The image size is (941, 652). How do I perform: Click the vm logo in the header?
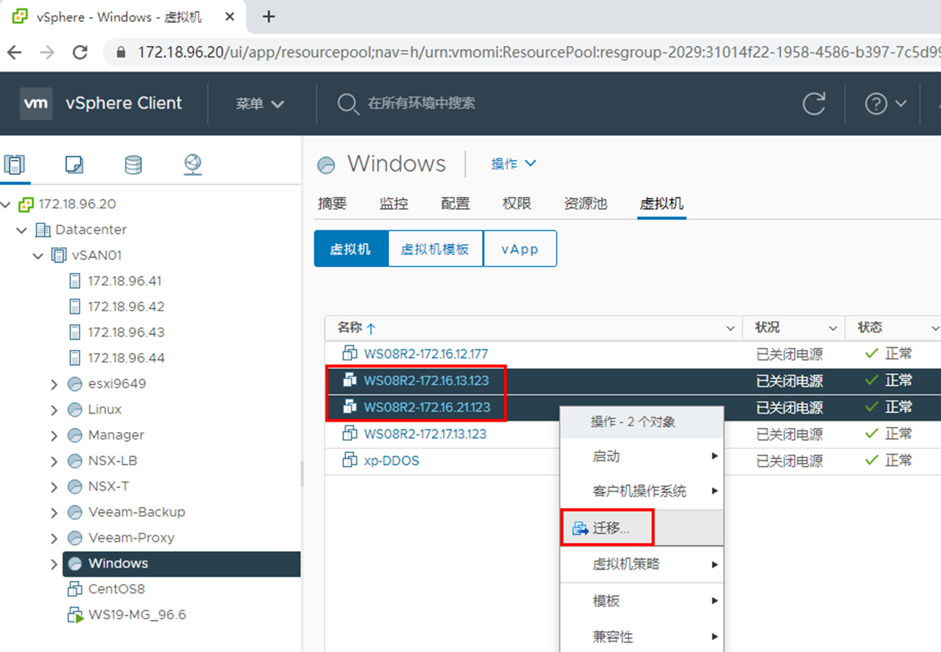(x=36, y=103)
